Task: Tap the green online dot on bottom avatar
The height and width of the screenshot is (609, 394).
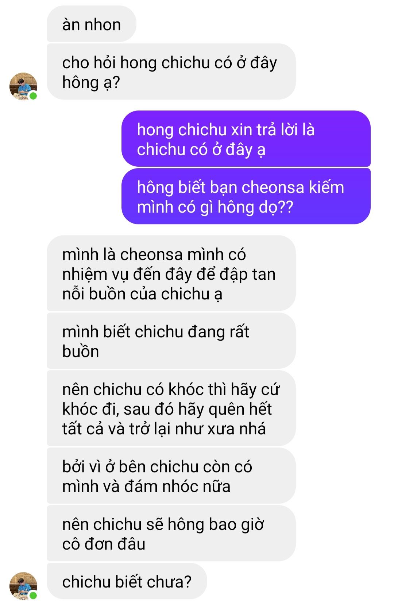Action: click(33, 596)
